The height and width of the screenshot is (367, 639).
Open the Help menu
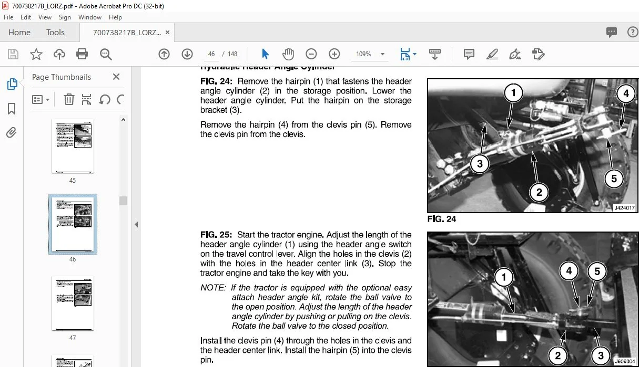[x=115, y=17]
